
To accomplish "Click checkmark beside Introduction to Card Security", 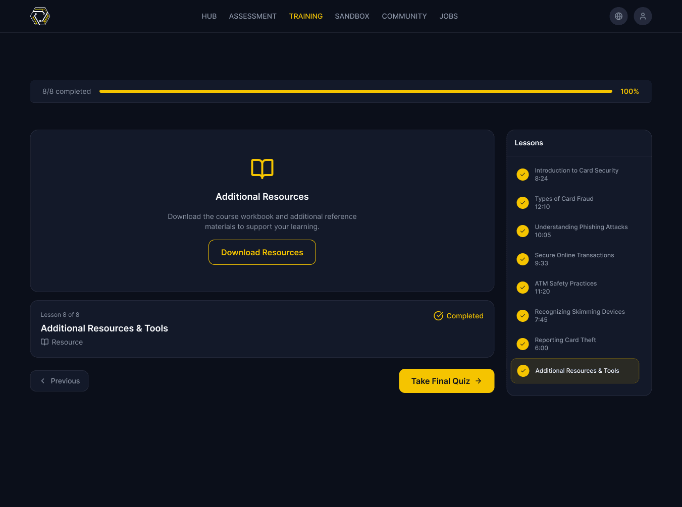I will 522,175.
